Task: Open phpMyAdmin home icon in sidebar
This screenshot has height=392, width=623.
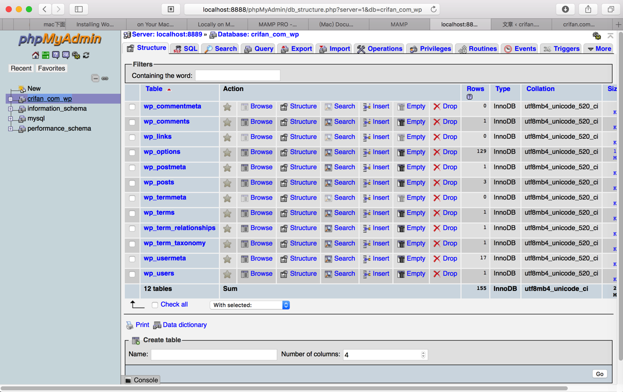Action: pos(35,55)
